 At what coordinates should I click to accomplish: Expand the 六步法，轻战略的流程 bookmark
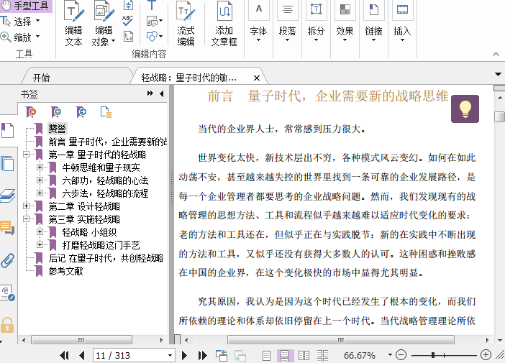[40, 193]
